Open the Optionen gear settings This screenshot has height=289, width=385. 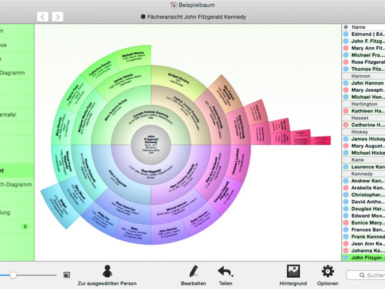327,275
